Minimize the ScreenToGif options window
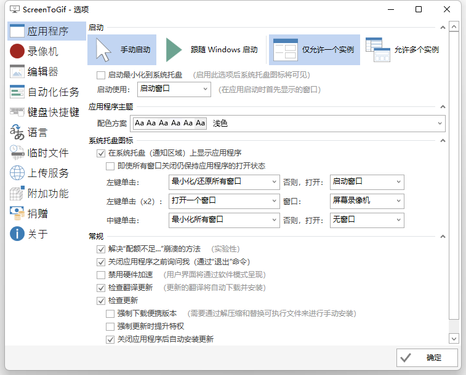 [x=391, y=9]
